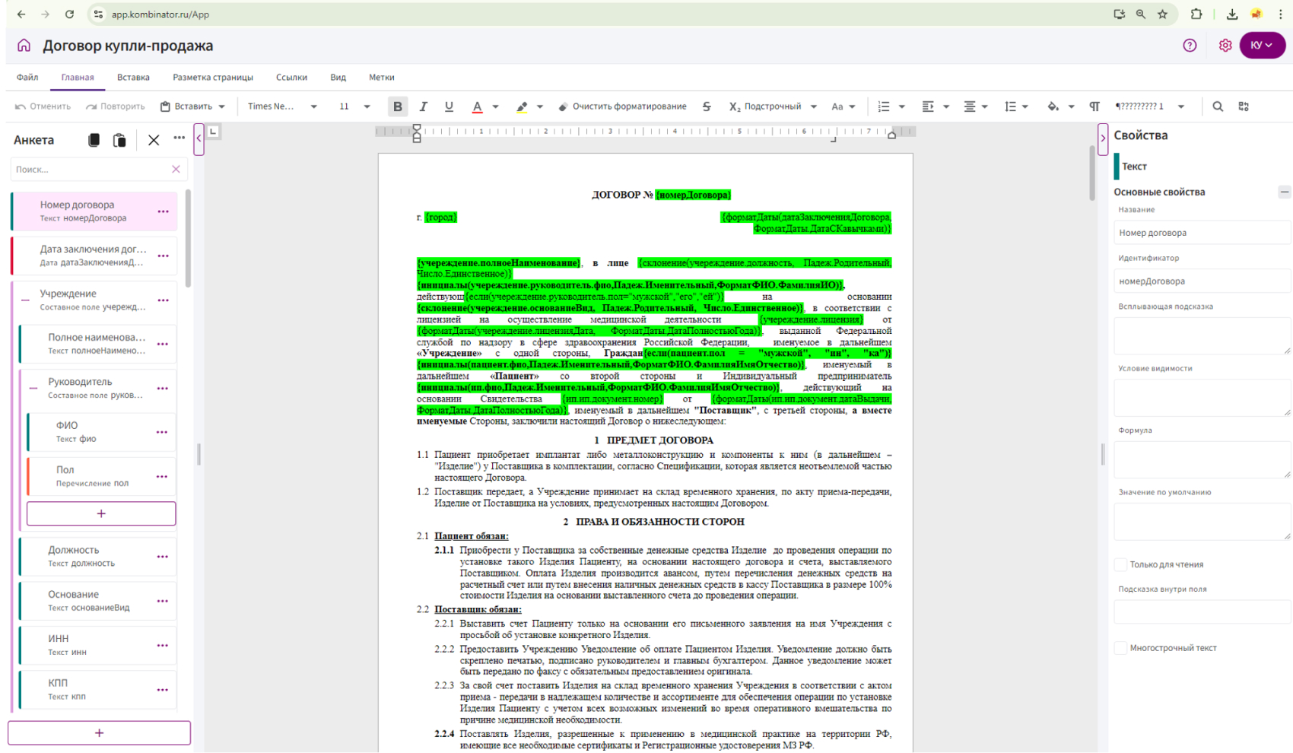Check the 'Многострочный текст' option

pos(1120,648)
